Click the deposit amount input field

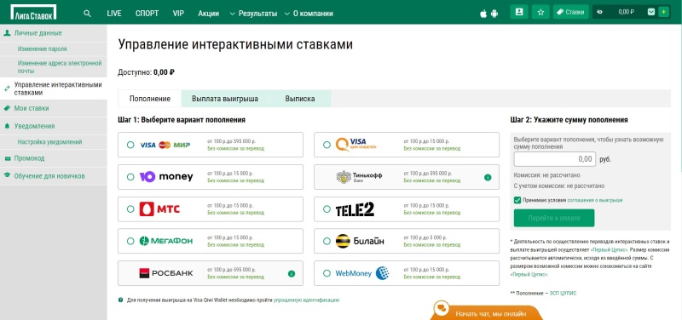coord(555,159)
